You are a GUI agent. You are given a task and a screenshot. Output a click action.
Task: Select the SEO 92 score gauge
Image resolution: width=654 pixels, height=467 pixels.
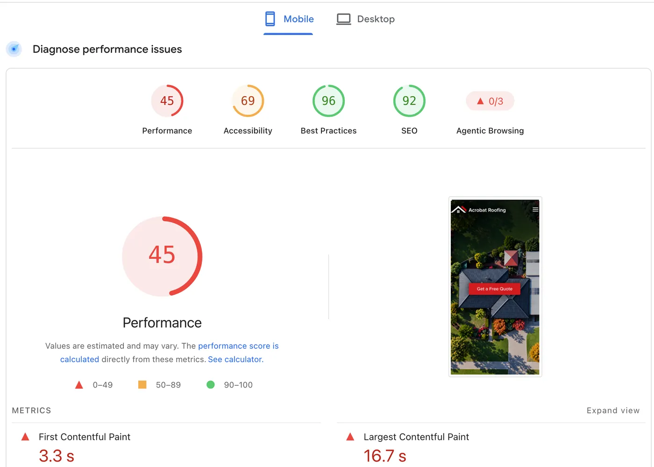coord(409,101)
